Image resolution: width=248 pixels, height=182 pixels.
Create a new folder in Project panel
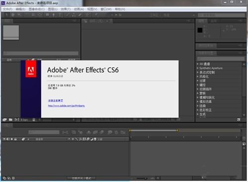[x=10, y=120]
